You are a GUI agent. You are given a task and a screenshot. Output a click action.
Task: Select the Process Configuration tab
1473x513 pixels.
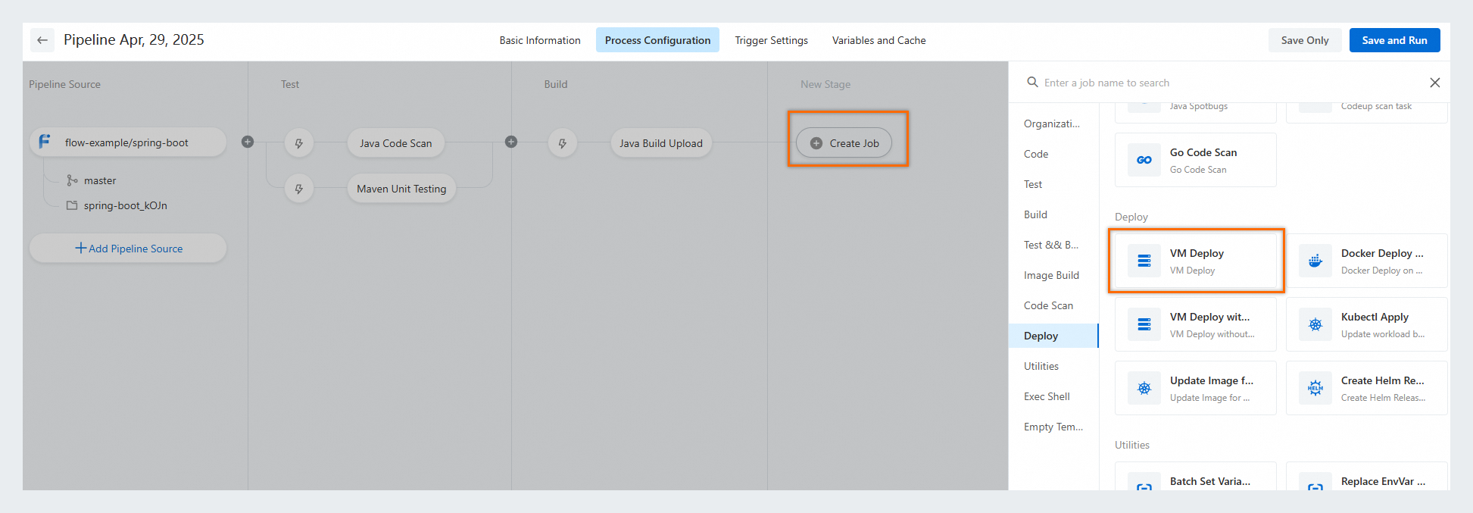(657, 40)
